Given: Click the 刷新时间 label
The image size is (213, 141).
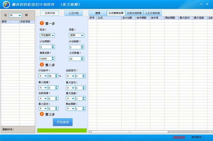Looking at the screenshot, I should [8, 129].
